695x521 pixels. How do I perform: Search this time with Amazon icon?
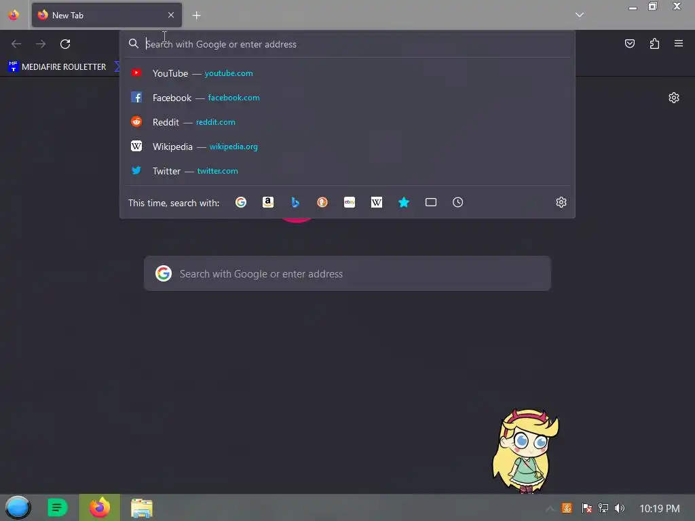(x=267, y=202)
